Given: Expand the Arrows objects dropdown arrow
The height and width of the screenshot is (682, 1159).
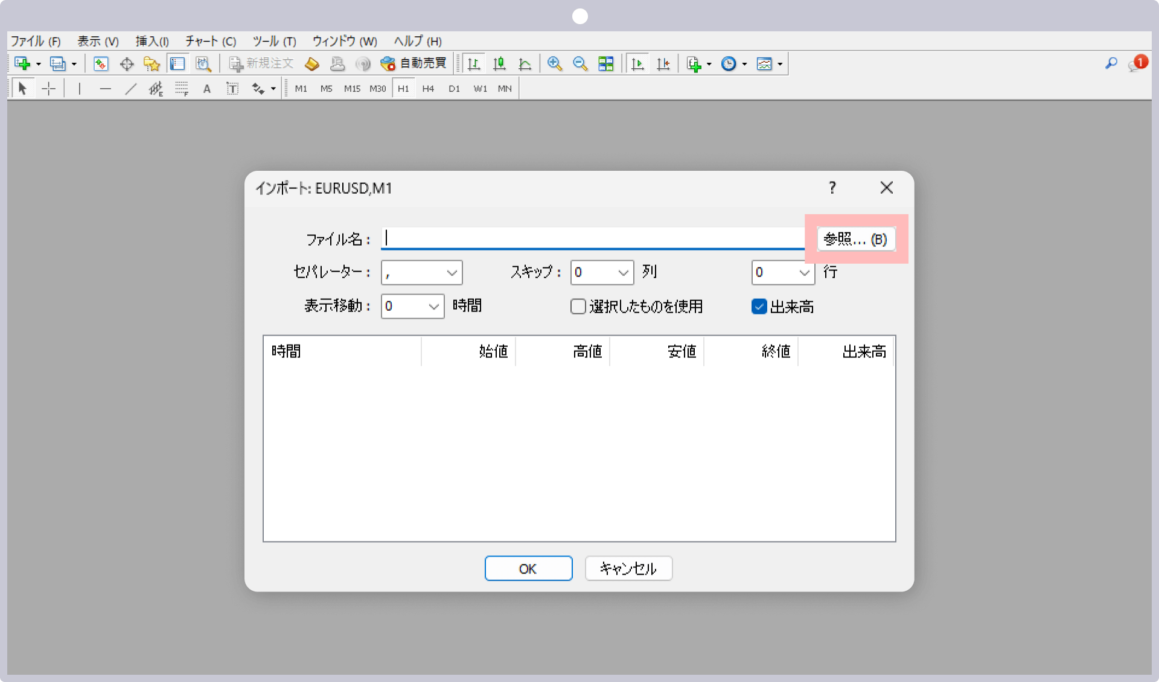Looking at the screenshot, I should (273, 89).
